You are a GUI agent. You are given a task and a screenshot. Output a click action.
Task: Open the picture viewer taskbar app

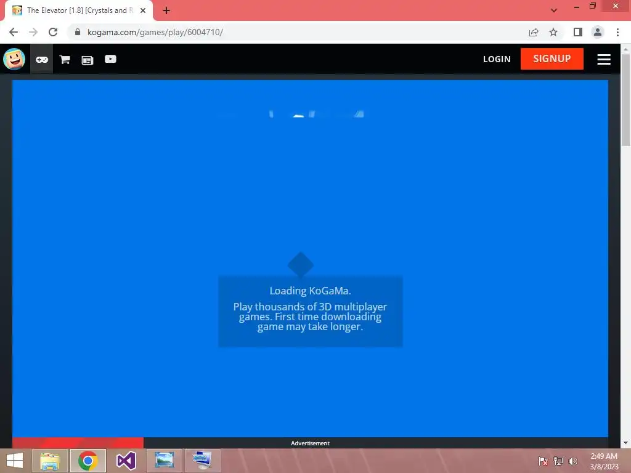(164, 461)
